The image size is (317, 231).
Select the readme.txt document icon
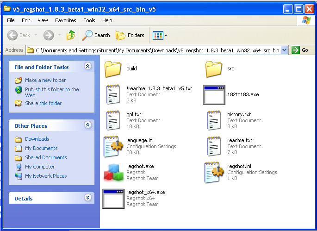(x=214, y=146)
